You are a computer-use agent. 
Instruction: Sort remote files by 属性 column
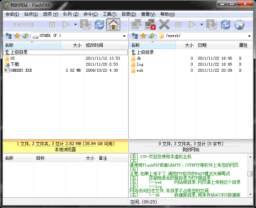(245, 45)
